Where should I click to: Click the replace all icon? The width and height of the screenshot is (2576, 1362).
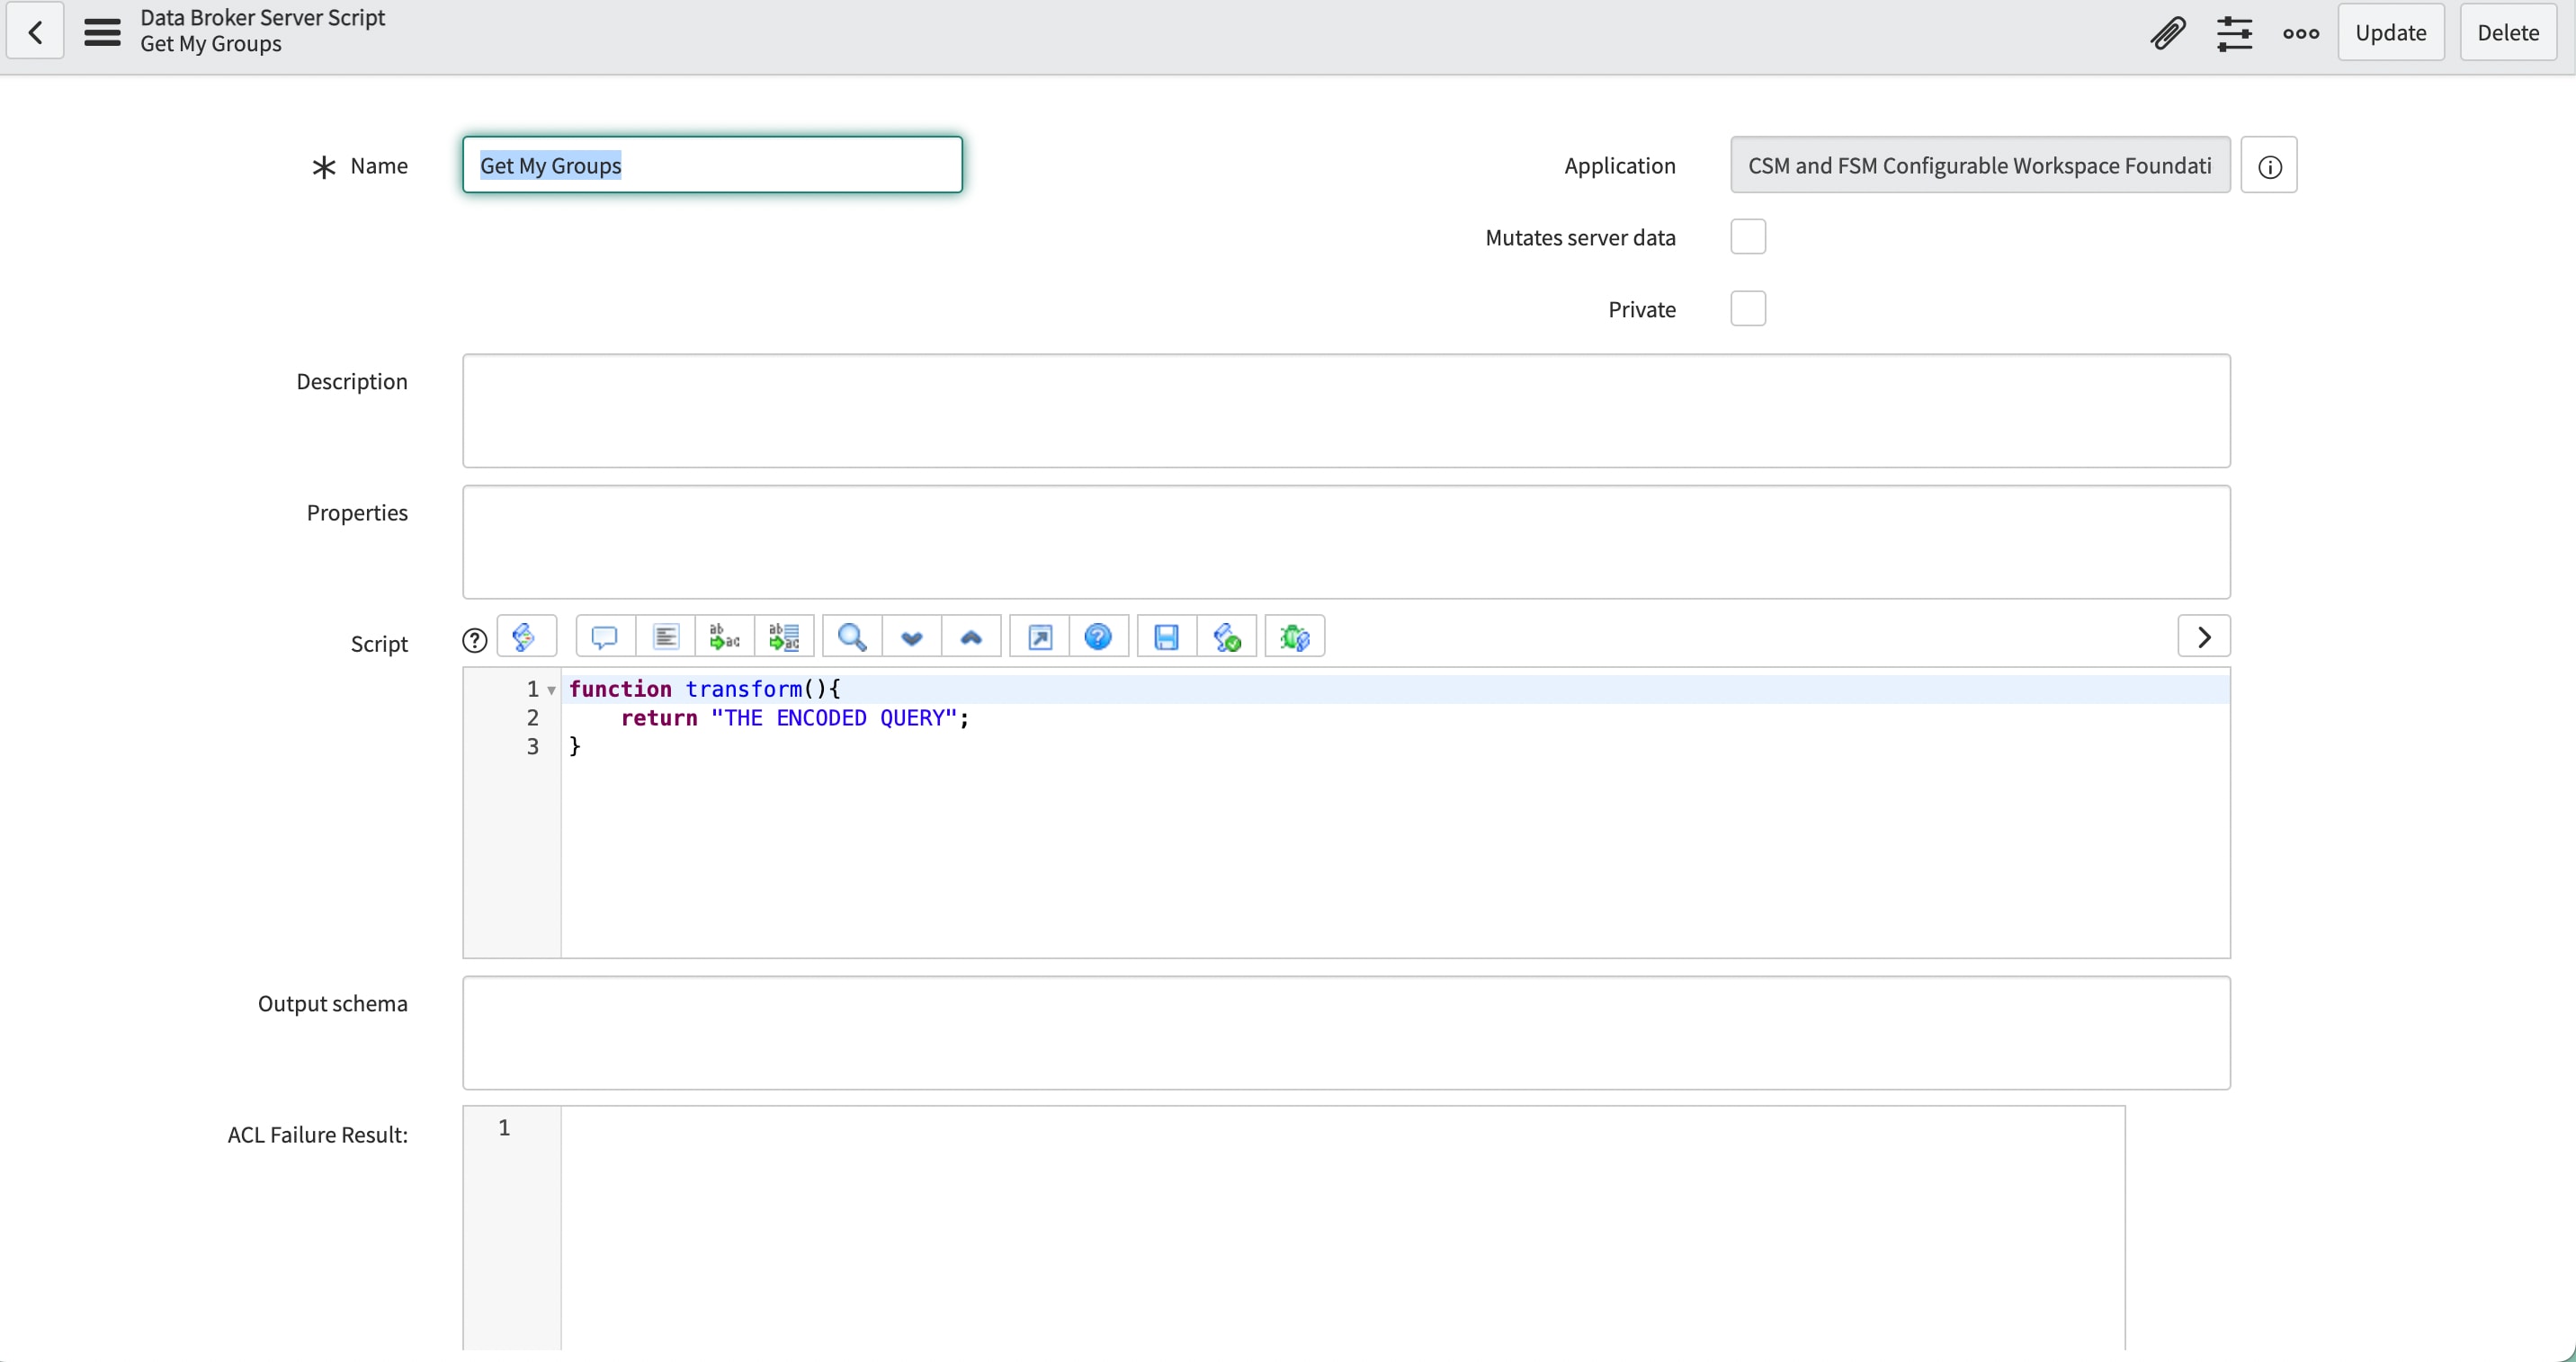pyautogui.click(x=784, y=636)
